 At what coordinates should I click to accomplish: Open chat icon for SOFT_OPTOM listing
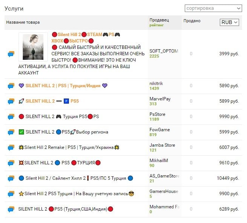pyautogui.click(x=11, y=54)
